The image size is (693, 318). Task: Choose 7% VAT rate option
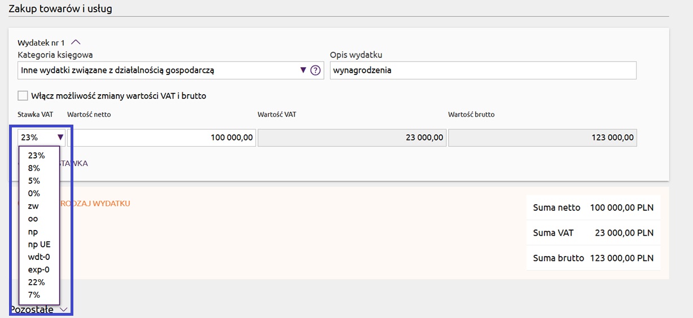point(34,295)
